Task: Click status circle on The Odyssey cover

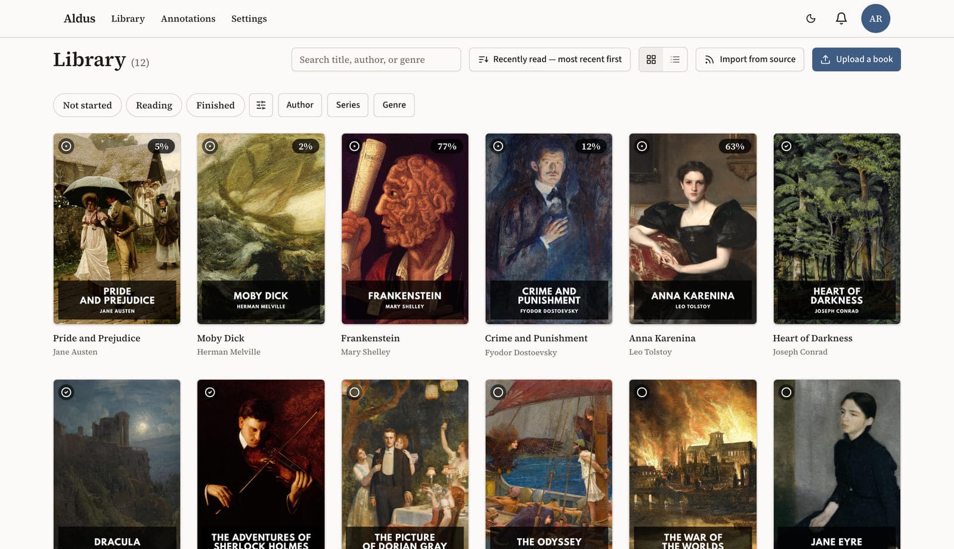Action: click(x=498, y=392)
